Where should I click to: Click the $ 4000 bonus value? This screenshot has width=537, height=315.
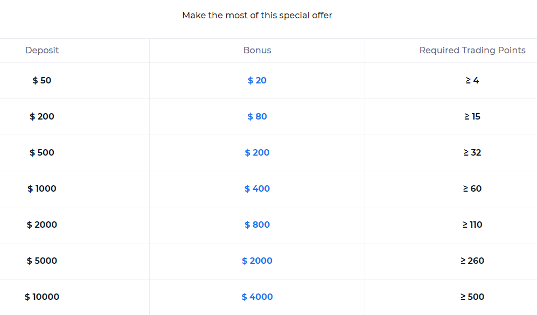(x=257, y=297)
